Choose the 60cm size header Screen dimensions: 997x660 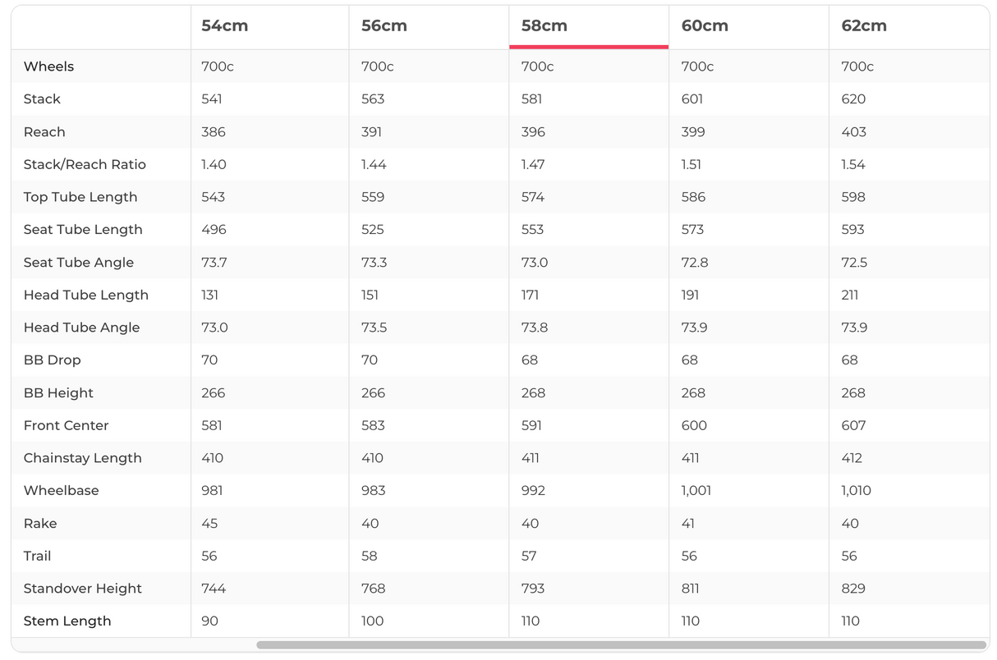[705, 25]
